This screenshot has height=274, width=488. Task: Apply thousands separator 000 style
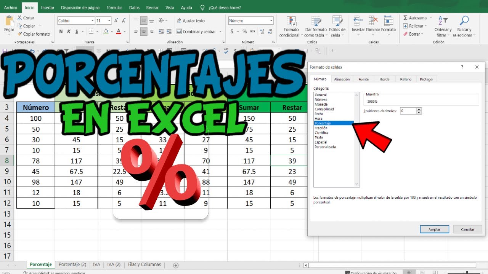coord(252,32)
